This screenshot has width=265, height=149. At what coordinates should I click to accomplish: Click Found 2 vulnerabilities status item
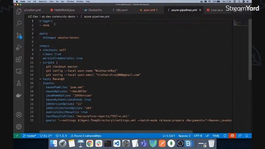click(x=86, y=136)
